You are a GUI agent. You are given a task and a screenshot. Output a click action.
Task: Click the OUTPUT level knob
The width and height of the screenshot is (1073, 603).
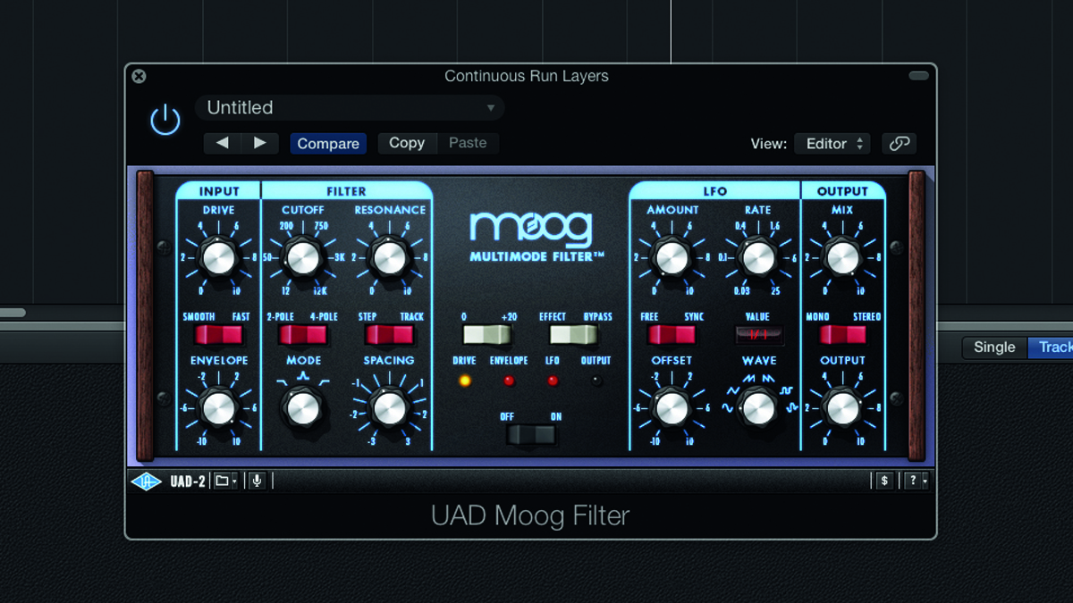(x=842, y=407)
